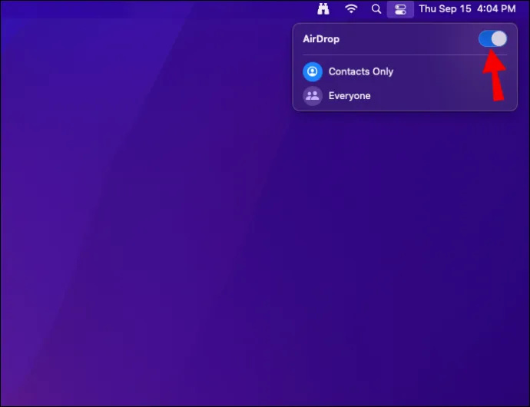Open the Wi-Fi menu bar icon
The image size is (530, 407).
[352, 8]
